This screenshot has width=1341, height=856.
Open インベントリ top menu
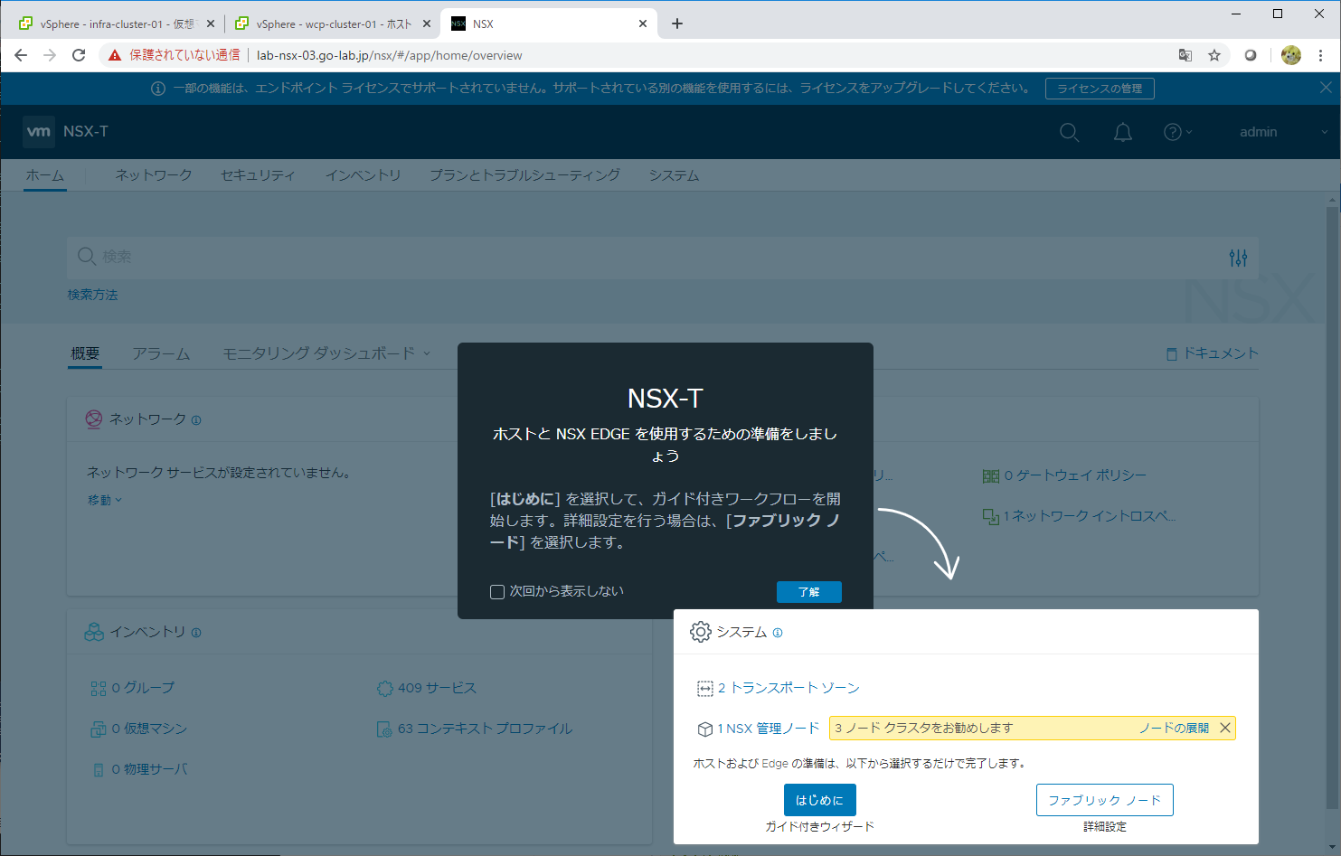click(x=363, y=175)
